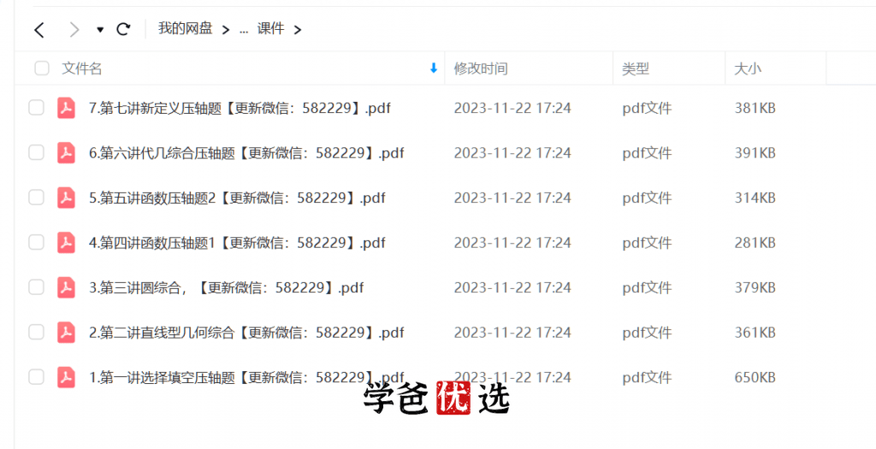Open the navigation history dropdown triangle

[100, 30]
